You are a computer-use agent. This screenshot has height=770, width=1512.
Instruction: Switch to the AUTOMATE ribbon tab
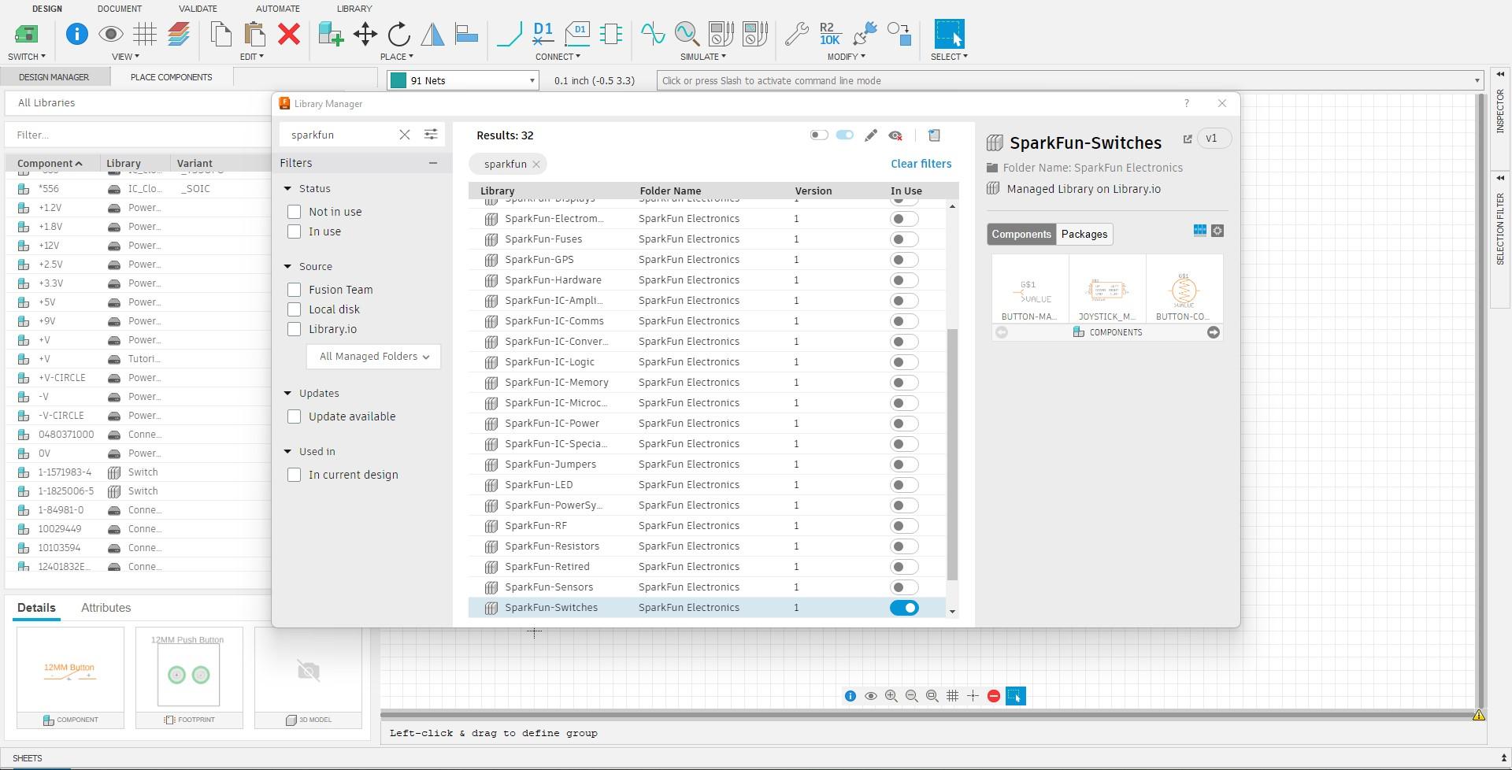click(278, 9)
